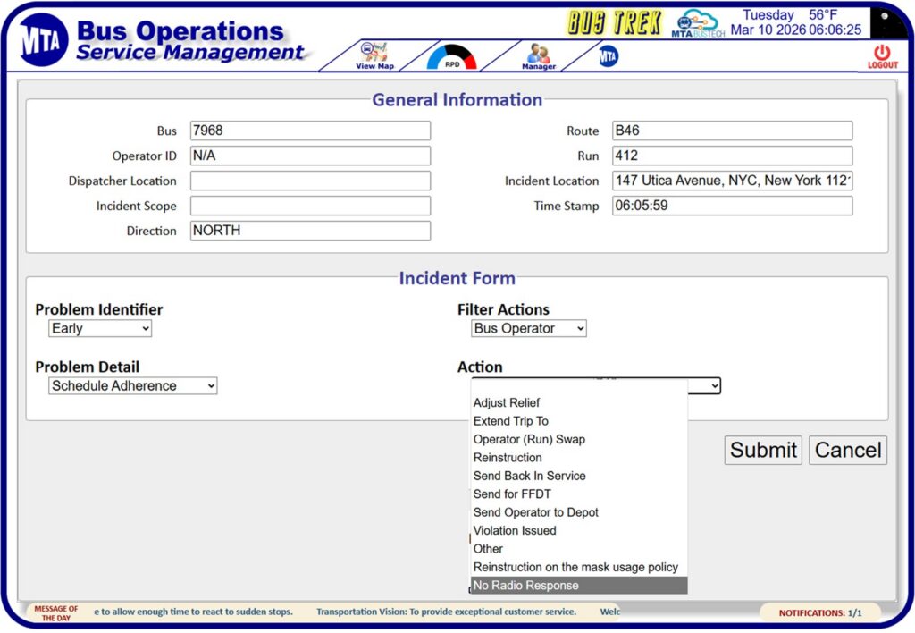915x633 pixels.
Task: Click the small blue MTA toolbar icon
Action: [609, 55]
